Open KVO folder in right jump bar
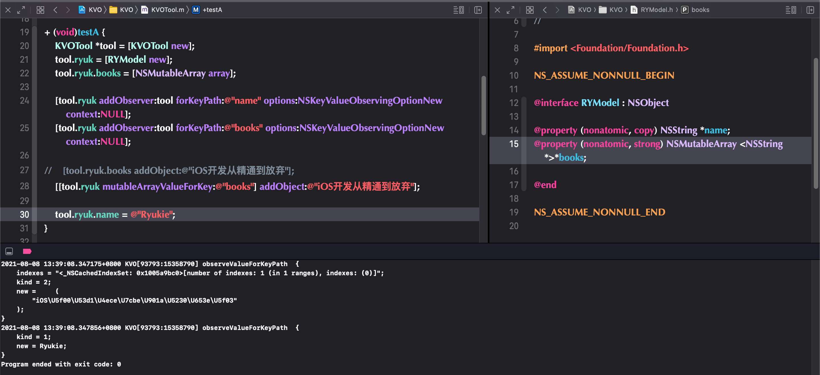 [x=610, y=10]
